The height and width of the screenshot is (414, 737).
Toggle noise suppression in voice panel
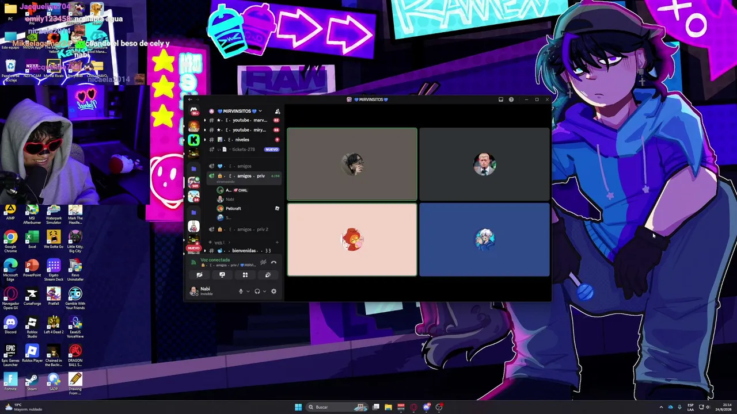pos(263,262)
